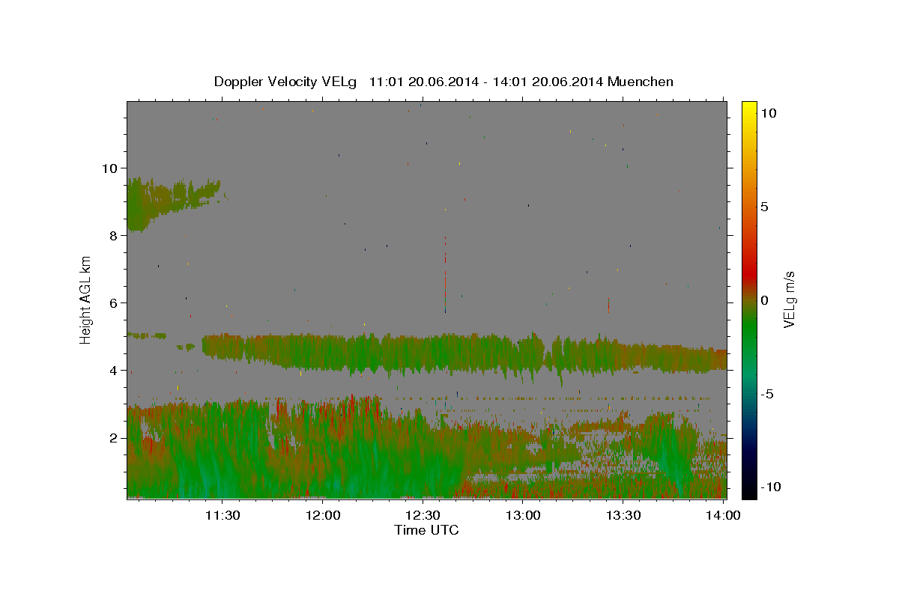Click the "Muenchen" location in title
899x599 pixels.
pos(641,82)
